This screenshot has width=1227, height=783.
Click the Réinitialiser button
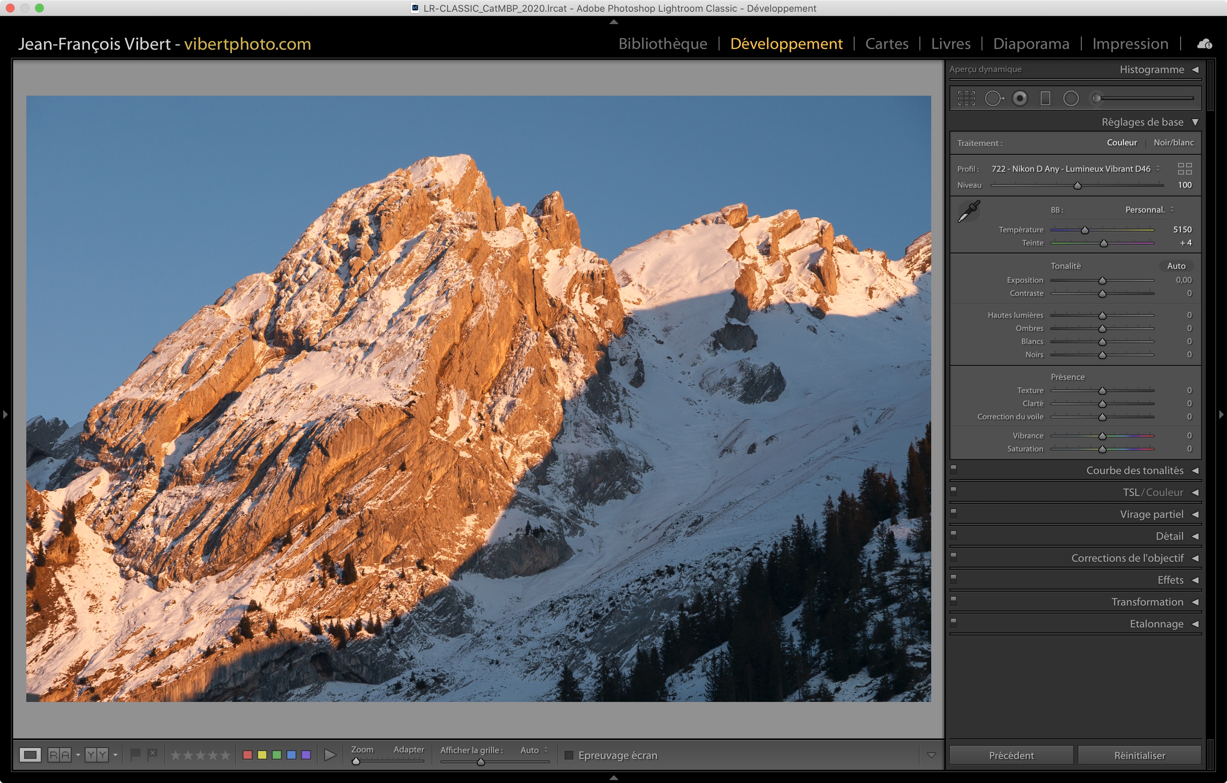click(1139, 755)
